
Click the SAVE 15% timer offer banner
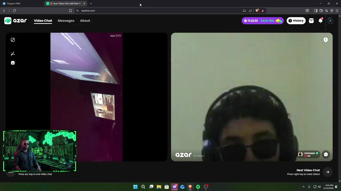pos(263,21)
